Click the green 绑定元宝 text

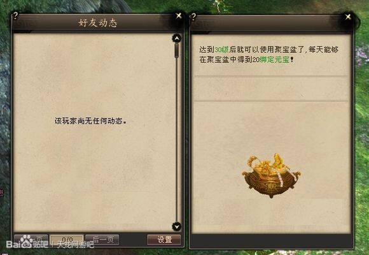[x=274, y=59]
